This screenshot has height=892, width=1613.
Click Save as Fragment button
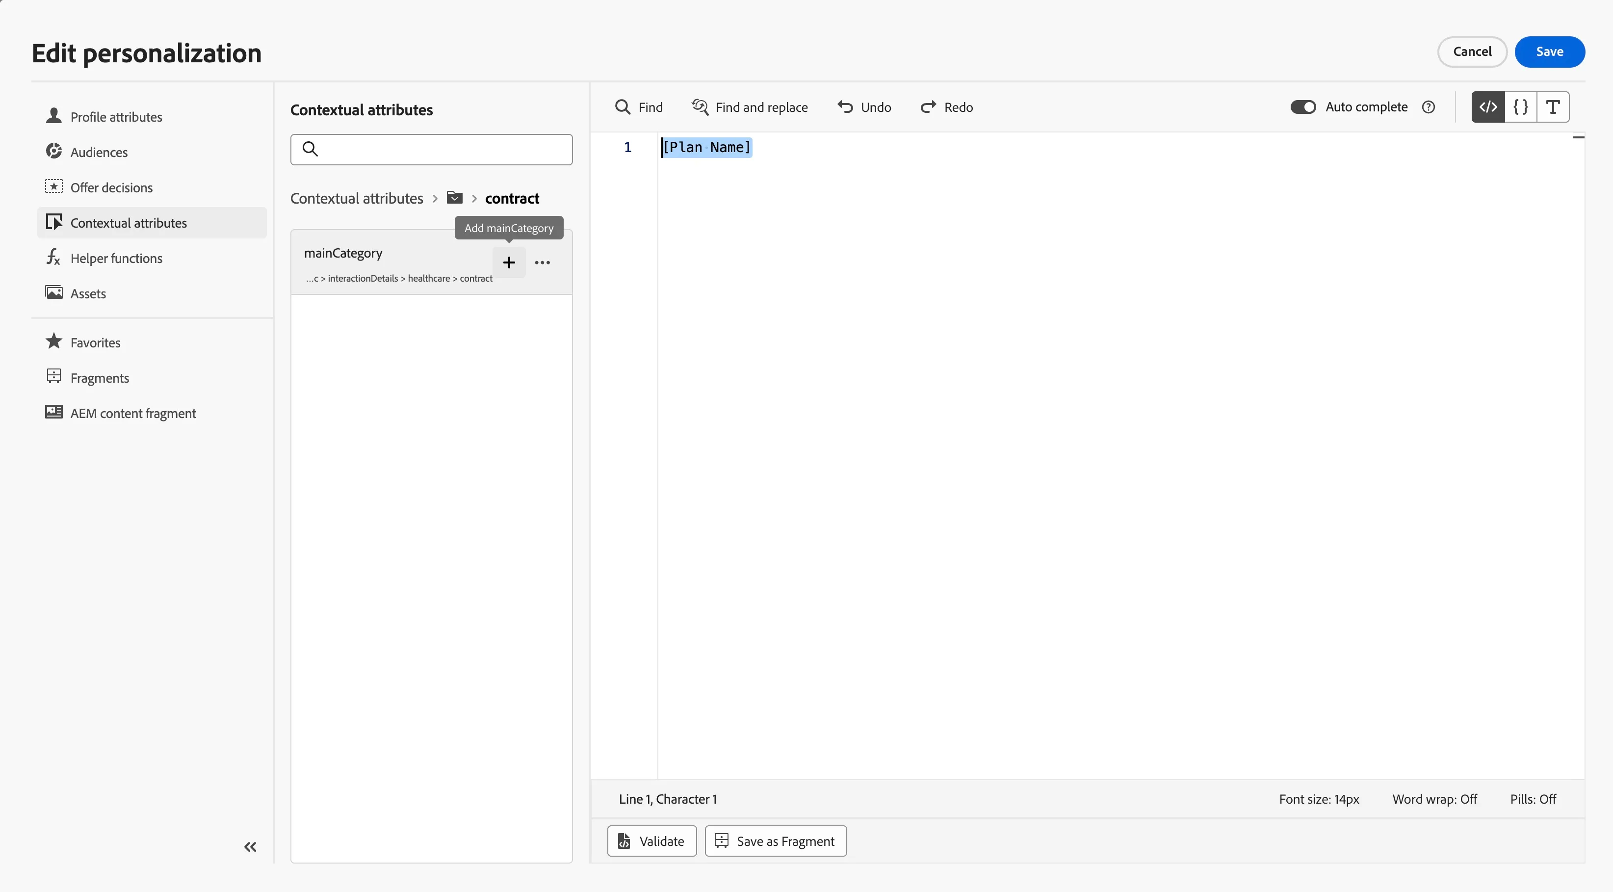coord(776,841)
